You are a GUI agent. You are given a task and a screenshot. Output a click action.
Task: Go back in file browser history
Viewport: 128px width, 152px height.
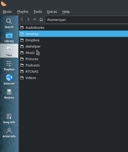pyautogui.click(x=22, y=19)
